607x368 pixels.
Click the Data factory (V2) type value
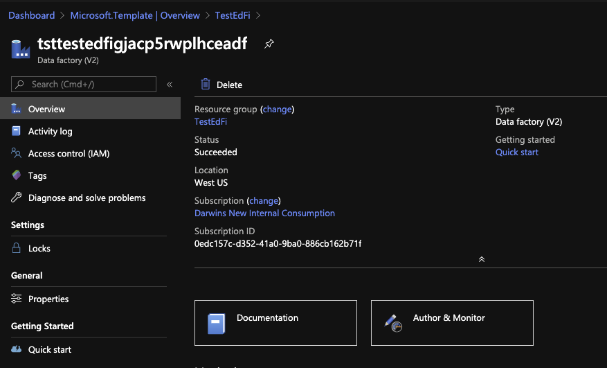pos(529,121)
